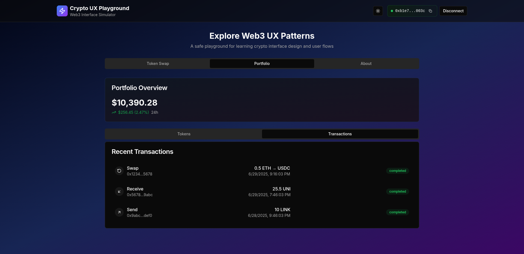Viewport: 524px width, 254px height.
Task: Click the Crypto UX Playground title
Action: [x=100, y=8]
